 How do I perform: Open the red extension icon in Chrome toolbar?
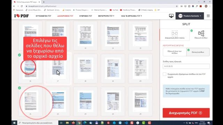pyautogui.click(x=201, y=6)
